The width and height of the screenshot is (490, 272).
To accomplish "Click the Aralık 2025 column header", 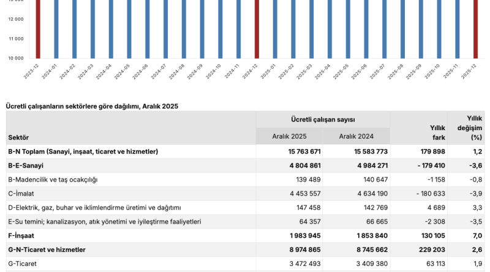I will 289,136.
